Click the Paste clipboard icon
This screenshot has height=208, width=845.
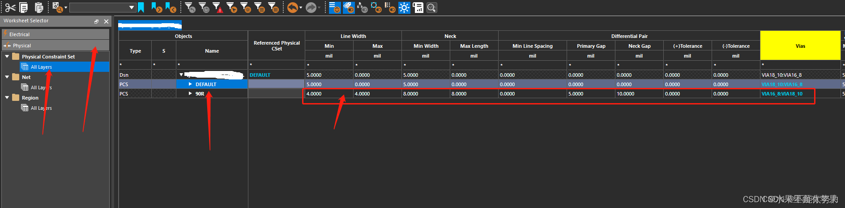click(39, 8)
